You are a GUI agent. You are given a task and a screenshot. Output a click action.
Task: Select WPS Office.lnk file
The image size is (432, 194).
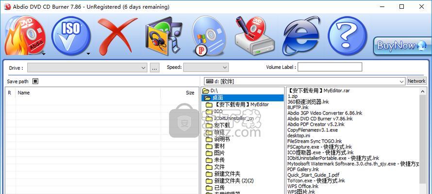(x=303, y=186)
